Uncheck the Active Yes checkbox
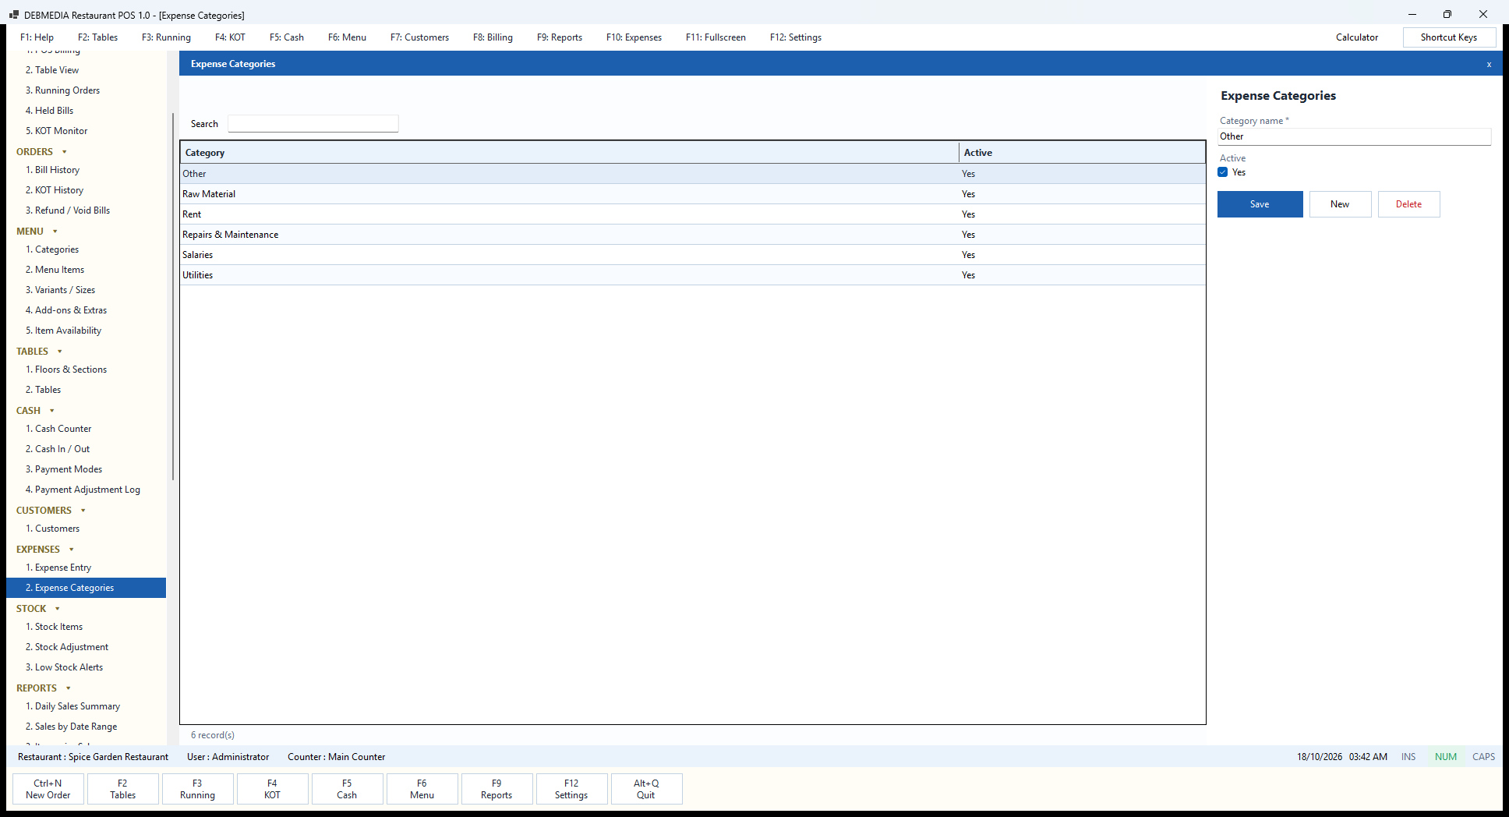Image resolution: width=1509 pixels, height=817 pixels. click(x=1223, y=172)
